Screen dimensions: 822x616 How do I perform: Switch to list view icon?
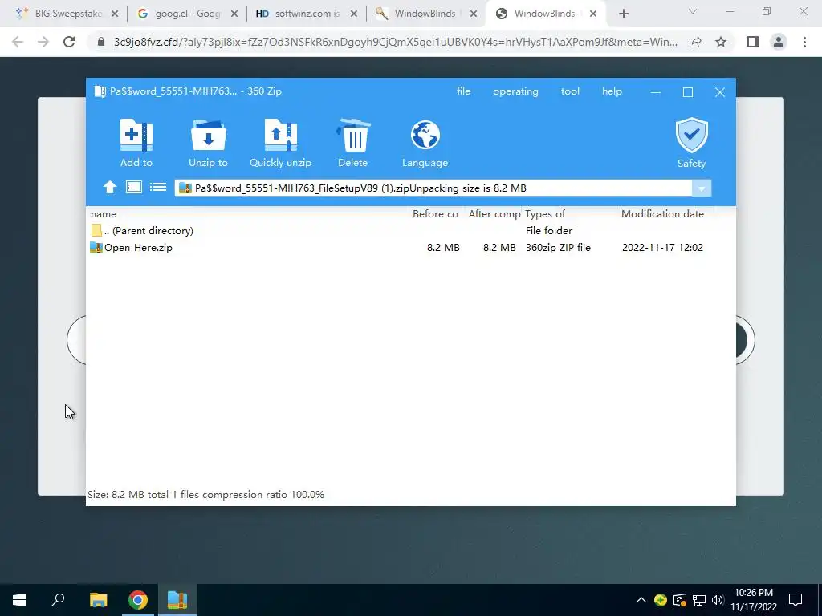(158, 187)
